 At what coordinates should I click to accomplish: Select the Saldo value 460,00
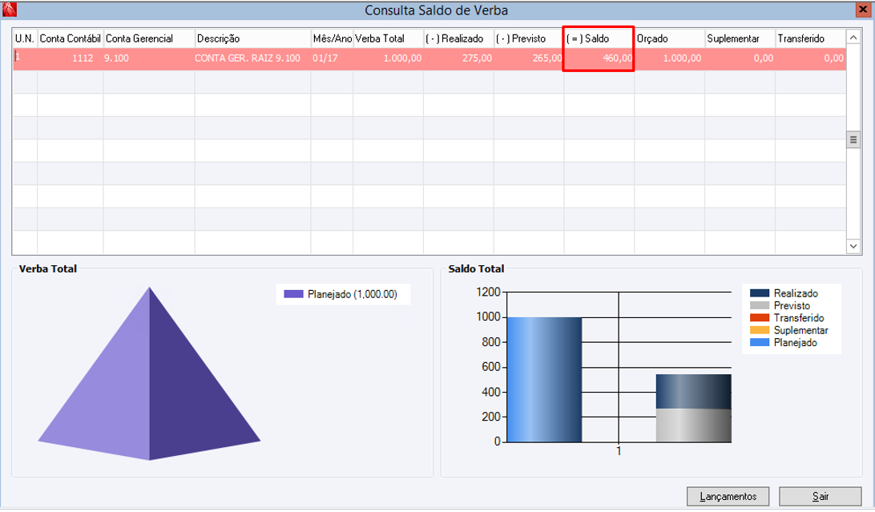tap(599, 58)
